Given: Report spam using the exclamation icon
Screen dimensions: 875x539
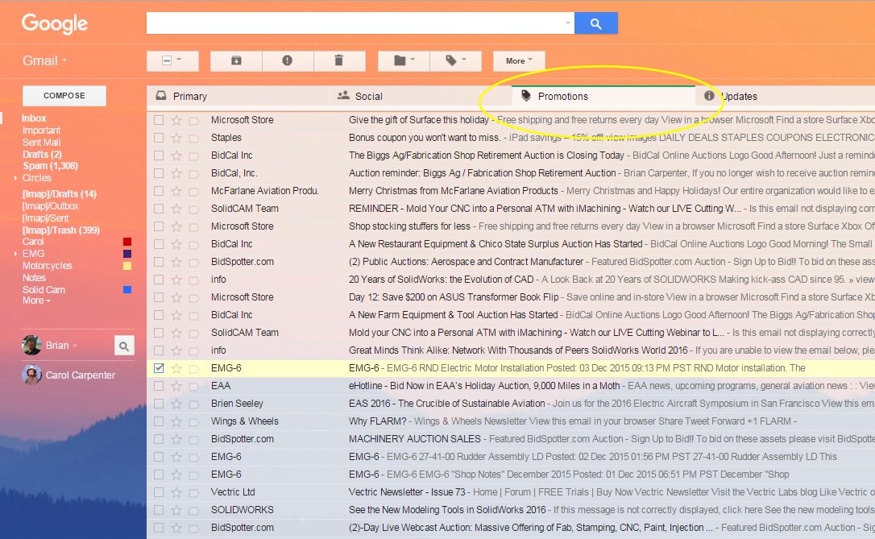Looking at the screenshot, I should coord(288,60).
